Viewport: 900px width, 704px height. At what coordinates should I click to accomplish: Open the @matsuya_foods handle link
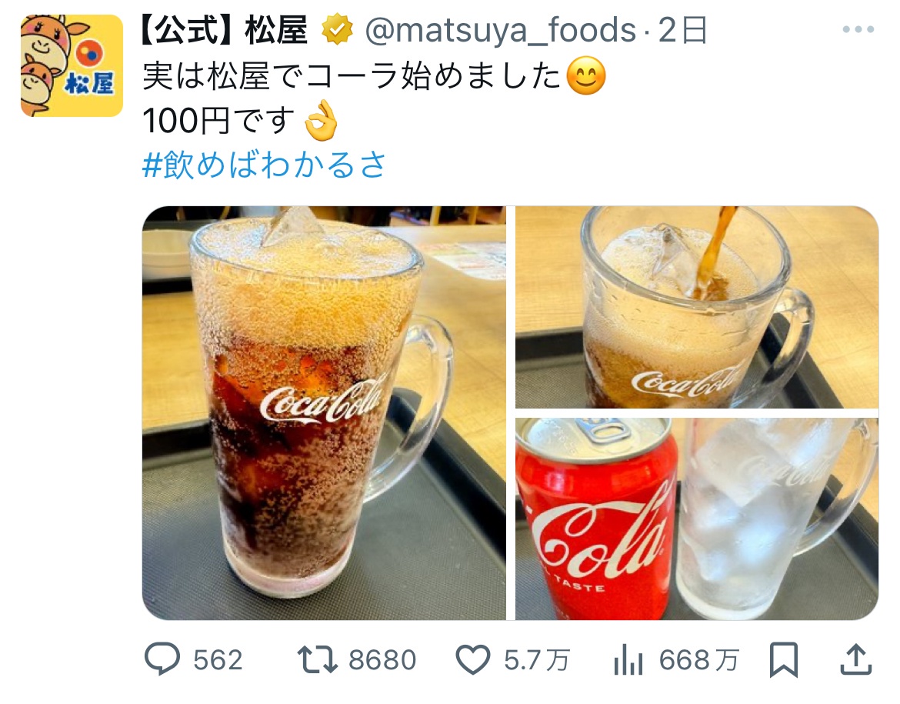pos(501,31)
